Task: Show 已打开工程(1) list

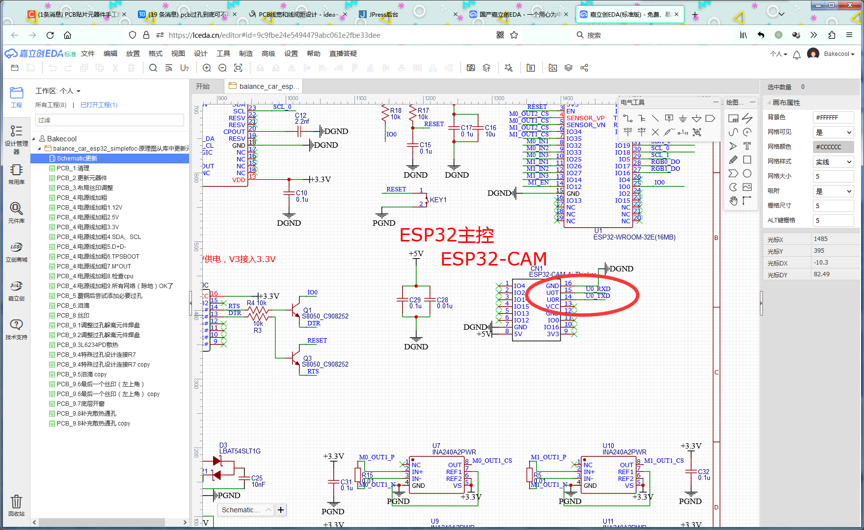Action: pos(99,105)
